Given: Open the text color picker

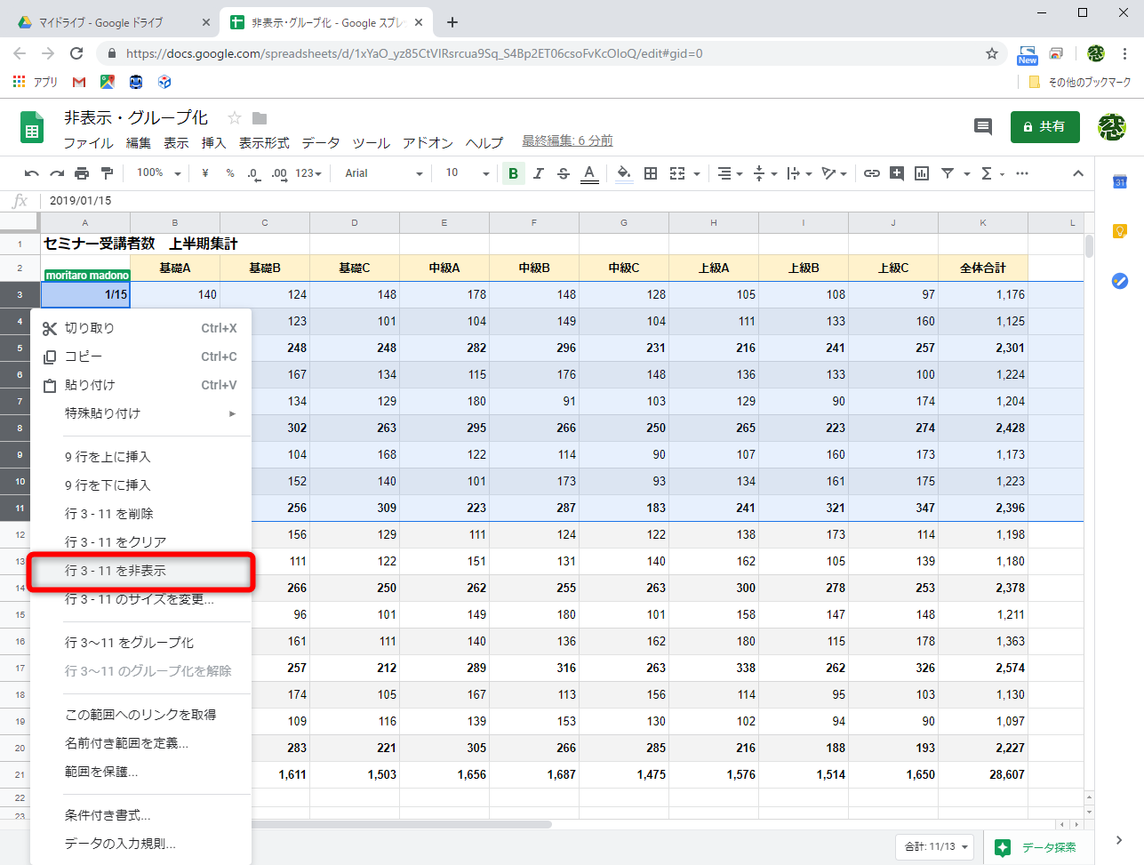Looking at the screenshot, I should point(588,173).
